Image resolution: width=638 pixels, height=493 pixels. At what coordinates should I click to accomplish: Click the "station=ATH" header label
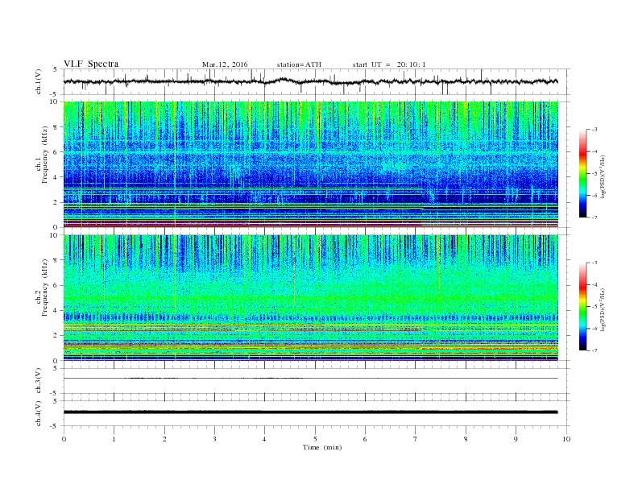pyautogui.click(x=299, y=64)
